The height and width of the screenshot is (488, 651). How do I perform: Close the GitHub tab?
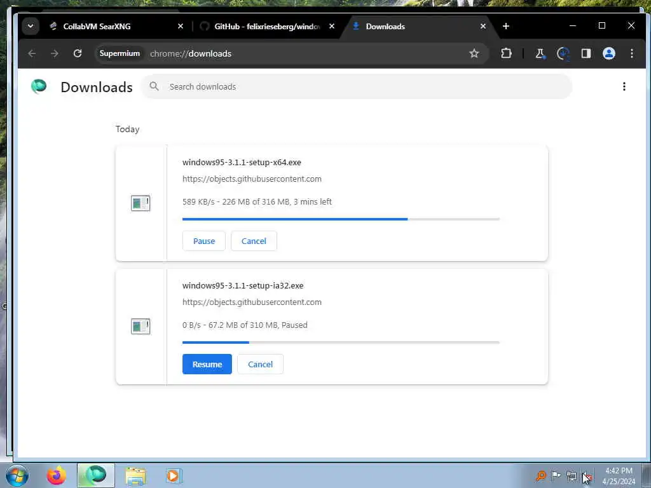point(332,26)
